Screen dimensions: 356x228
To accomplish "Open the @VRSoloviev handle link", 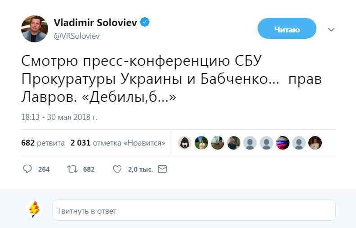I will (76, 36).
